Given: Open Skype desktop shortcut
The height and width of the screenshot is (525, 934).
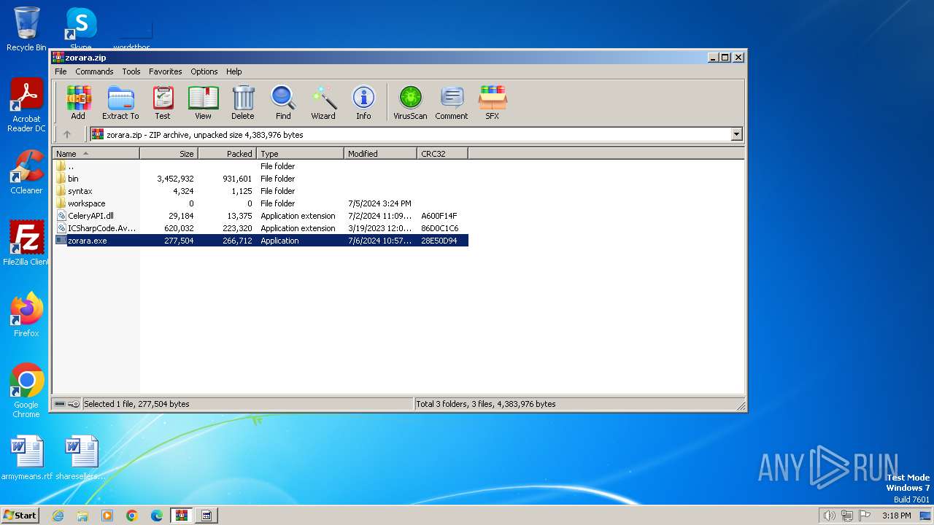Looking at the screenshot, I should [80, 29].
